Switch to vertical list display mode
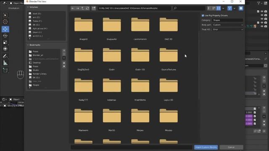269x151 pixels. [209, 8]
